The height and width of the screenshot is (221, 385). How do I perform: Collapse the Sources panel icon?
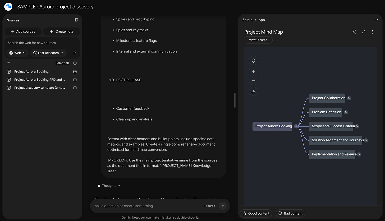[76, 20]
